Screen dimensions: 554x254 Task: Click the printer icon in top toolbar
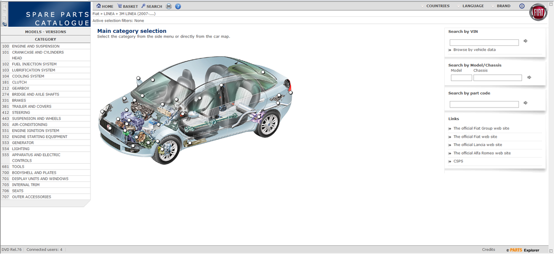(169, 6)
